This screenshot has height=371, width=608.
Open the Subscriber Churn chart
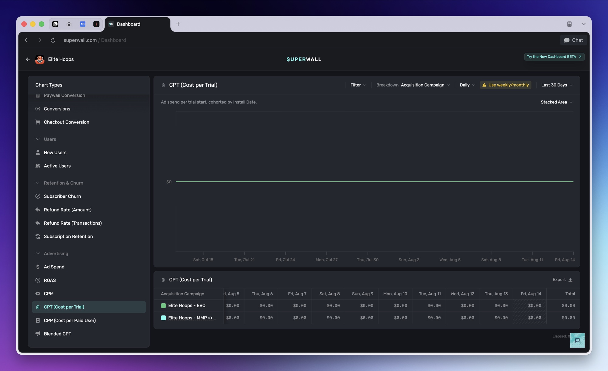coord(62,196)
